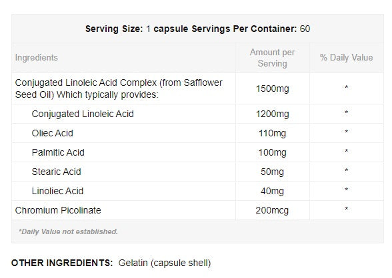Image resolution: width=392 pixels, height=278 pixels.
Task: Click the 50mg amount value
Action: (x=272, y=172)
